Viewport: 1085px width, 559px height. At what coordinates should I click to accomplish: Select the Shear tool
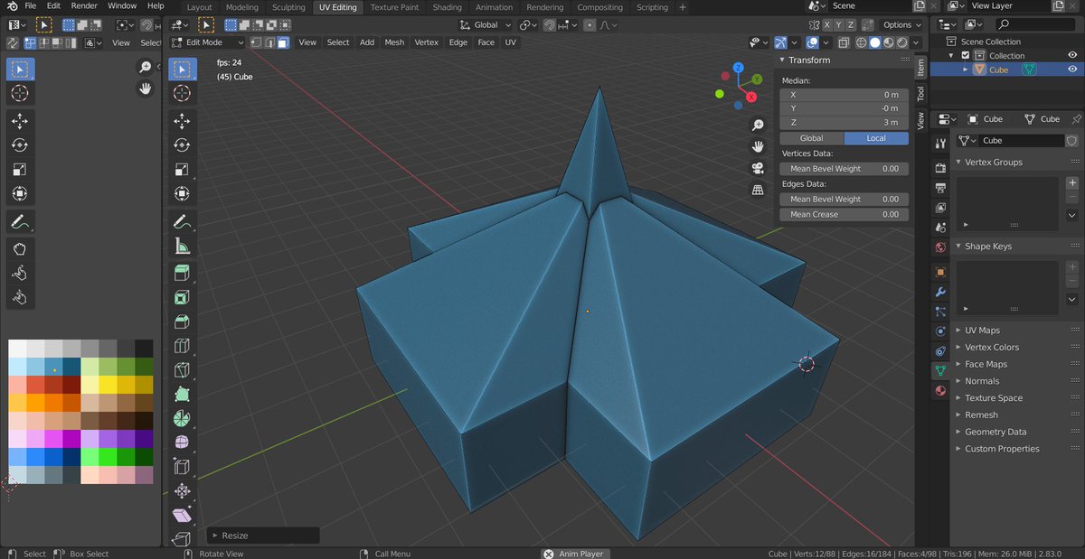pyautogui.click(x=182, y=517)
